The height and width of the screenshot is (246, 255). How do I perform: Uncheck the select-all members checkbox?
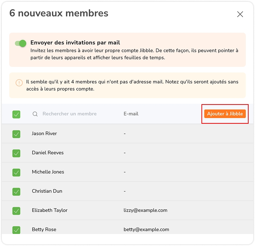[16, 114]
